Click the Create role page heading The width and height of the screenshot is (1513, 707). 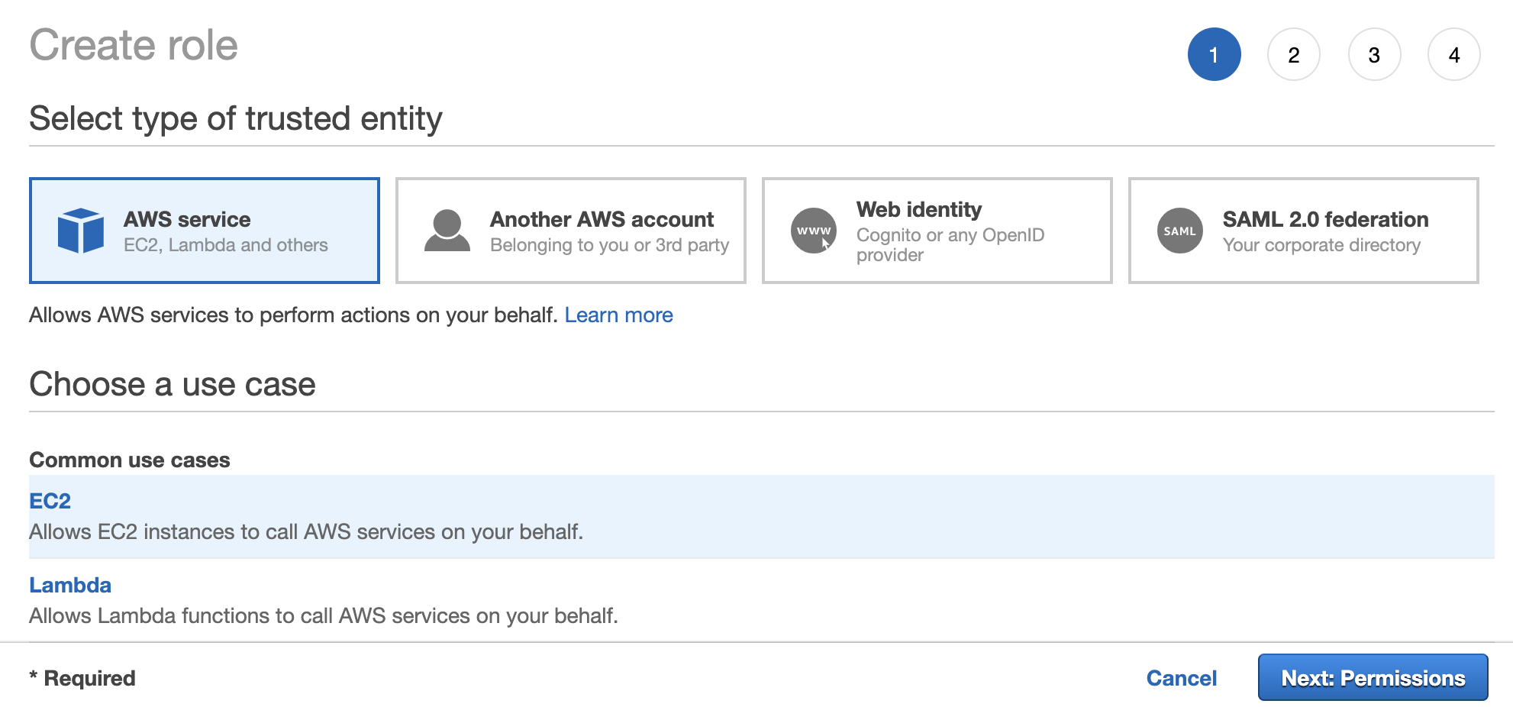point(134,46)
